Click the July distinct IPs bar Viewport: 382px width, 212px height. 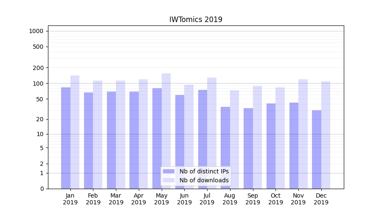click(x=202, y=139)
